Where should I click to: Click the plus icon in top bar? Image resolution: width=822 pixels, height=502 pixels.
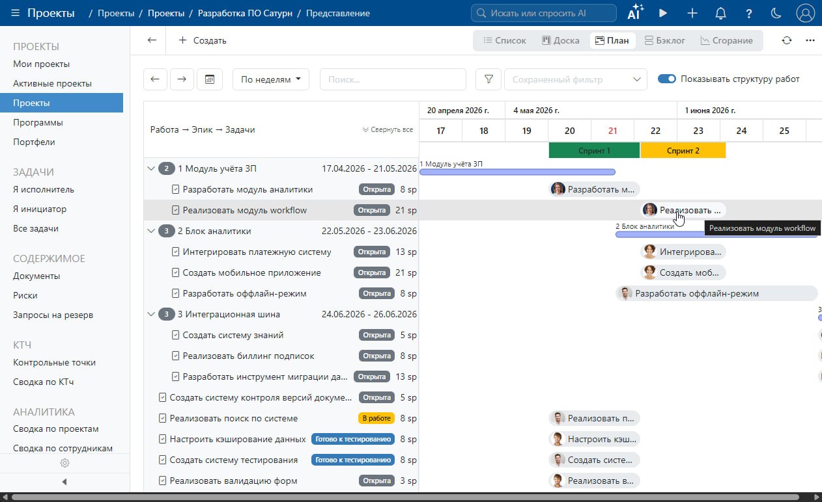tap(692, 13)
